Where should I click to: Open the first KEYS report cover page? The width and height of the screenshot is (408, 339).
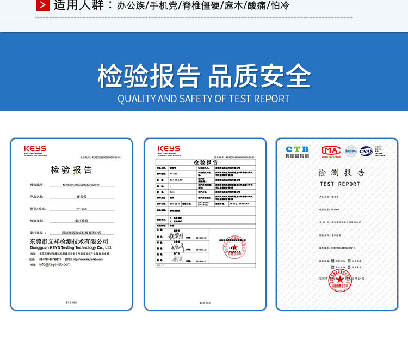(71, 223)
